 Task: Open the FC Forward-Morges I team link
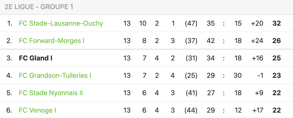[51, 41]
